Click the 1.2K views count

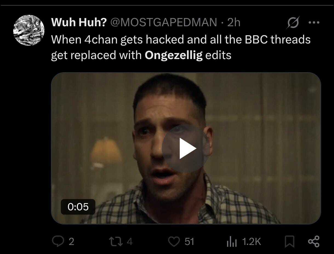pos(252,242)
